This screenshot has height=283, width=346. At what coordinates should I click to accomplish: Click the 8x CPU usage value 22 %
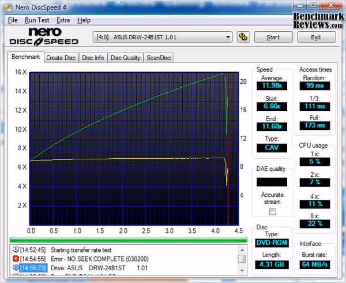(315, 224)
